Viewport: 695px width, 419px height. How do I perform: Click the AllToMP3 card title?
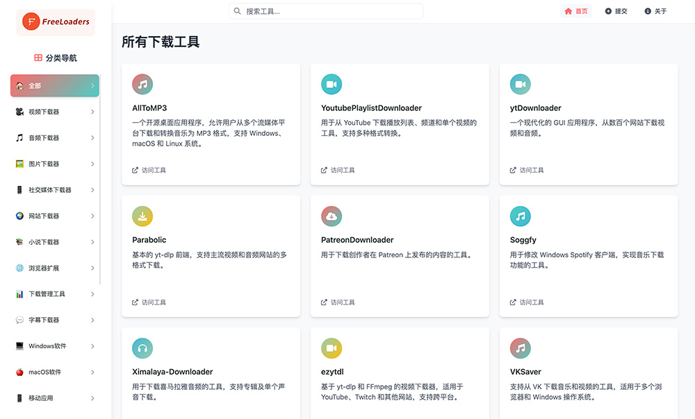(149, 108)
